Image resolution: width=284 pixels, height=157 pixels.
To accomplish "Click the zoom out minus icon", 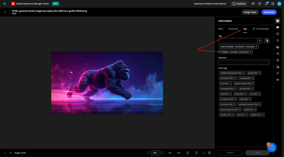I will click(163, 153).
